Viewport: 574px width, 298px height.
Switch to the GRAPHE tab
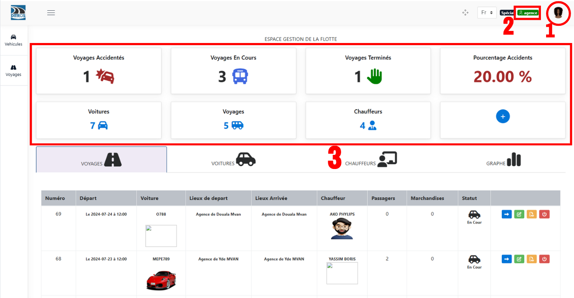[x=503, y=160]
